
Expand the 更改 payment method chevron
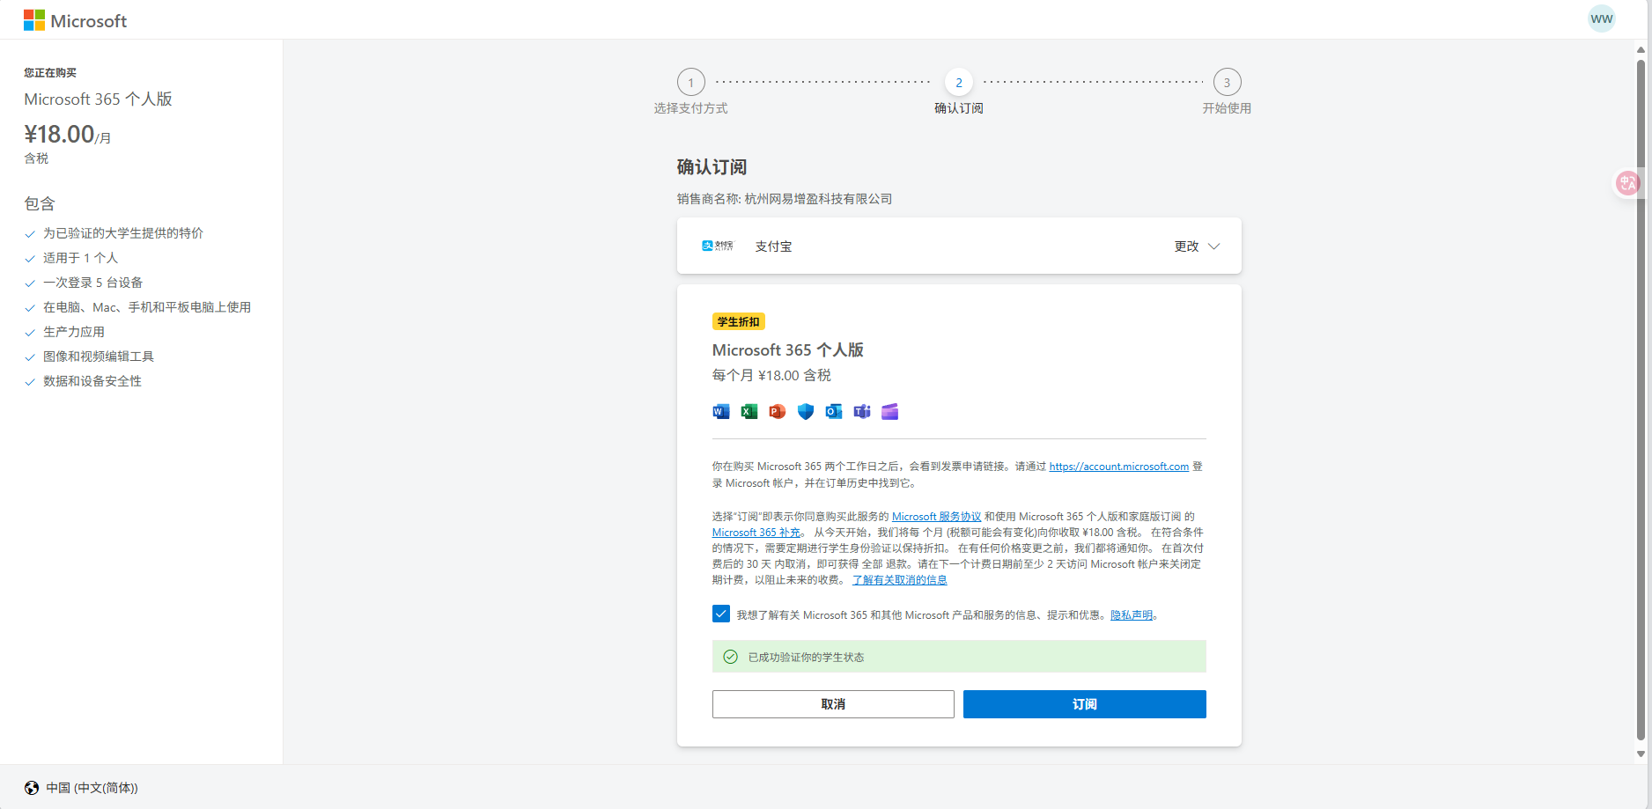pos(1213,246)
